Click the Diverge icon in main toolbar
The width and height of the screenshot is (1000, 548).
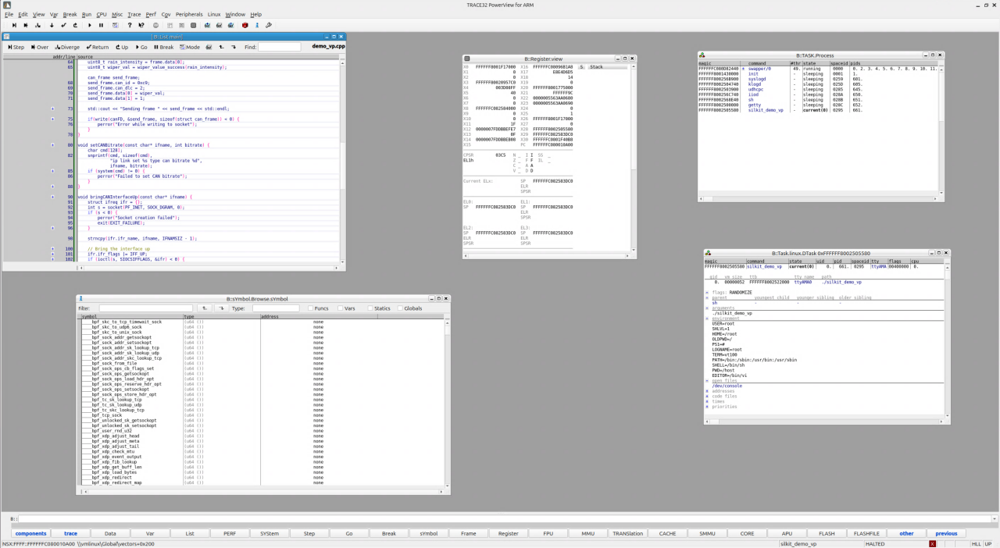39,25
